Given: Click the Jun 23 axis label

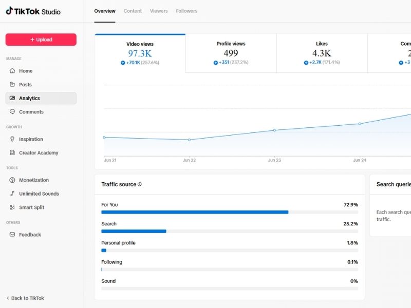Looking at the screenshot, I should pyautogui.click(x=274, y=160).
